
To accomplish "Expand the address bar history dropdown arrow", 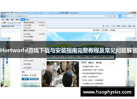I will click(x=106, y=16).
